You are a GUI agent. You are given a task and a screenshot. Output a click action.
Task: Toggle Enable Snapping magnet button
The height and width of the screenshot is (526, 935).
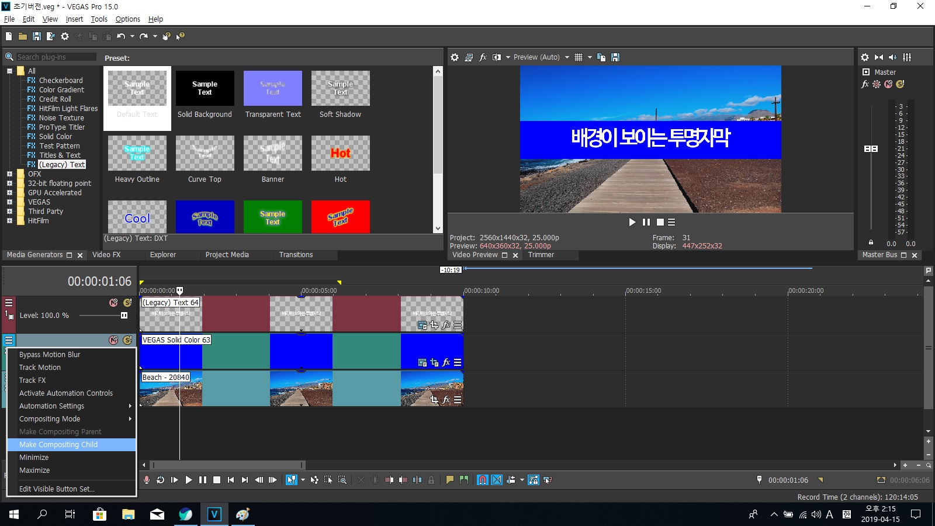pos(483,480)
